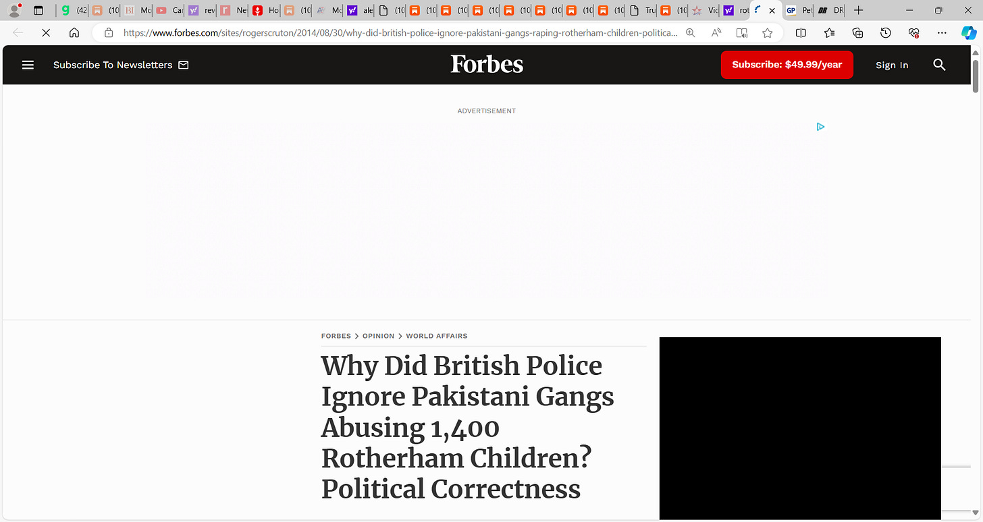Switch to the Yahoo 'rot' tab

click(736, 10)
